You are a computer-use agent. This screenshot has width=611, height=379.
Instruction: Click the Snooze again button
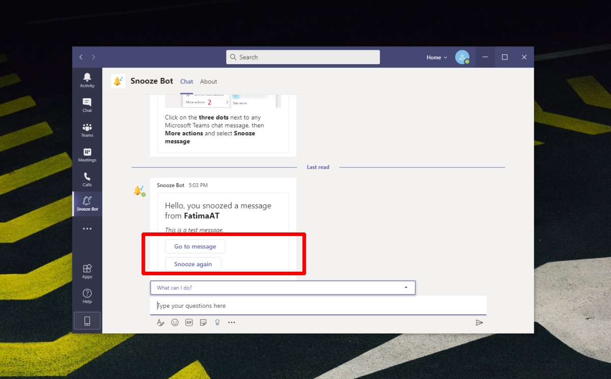click(193, 264)
